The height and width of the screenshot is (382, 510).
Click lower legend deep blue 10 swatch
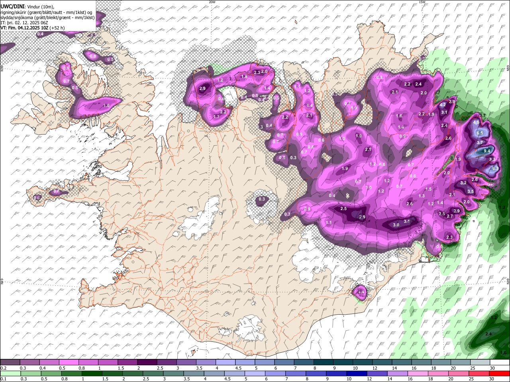coord(356,374)
